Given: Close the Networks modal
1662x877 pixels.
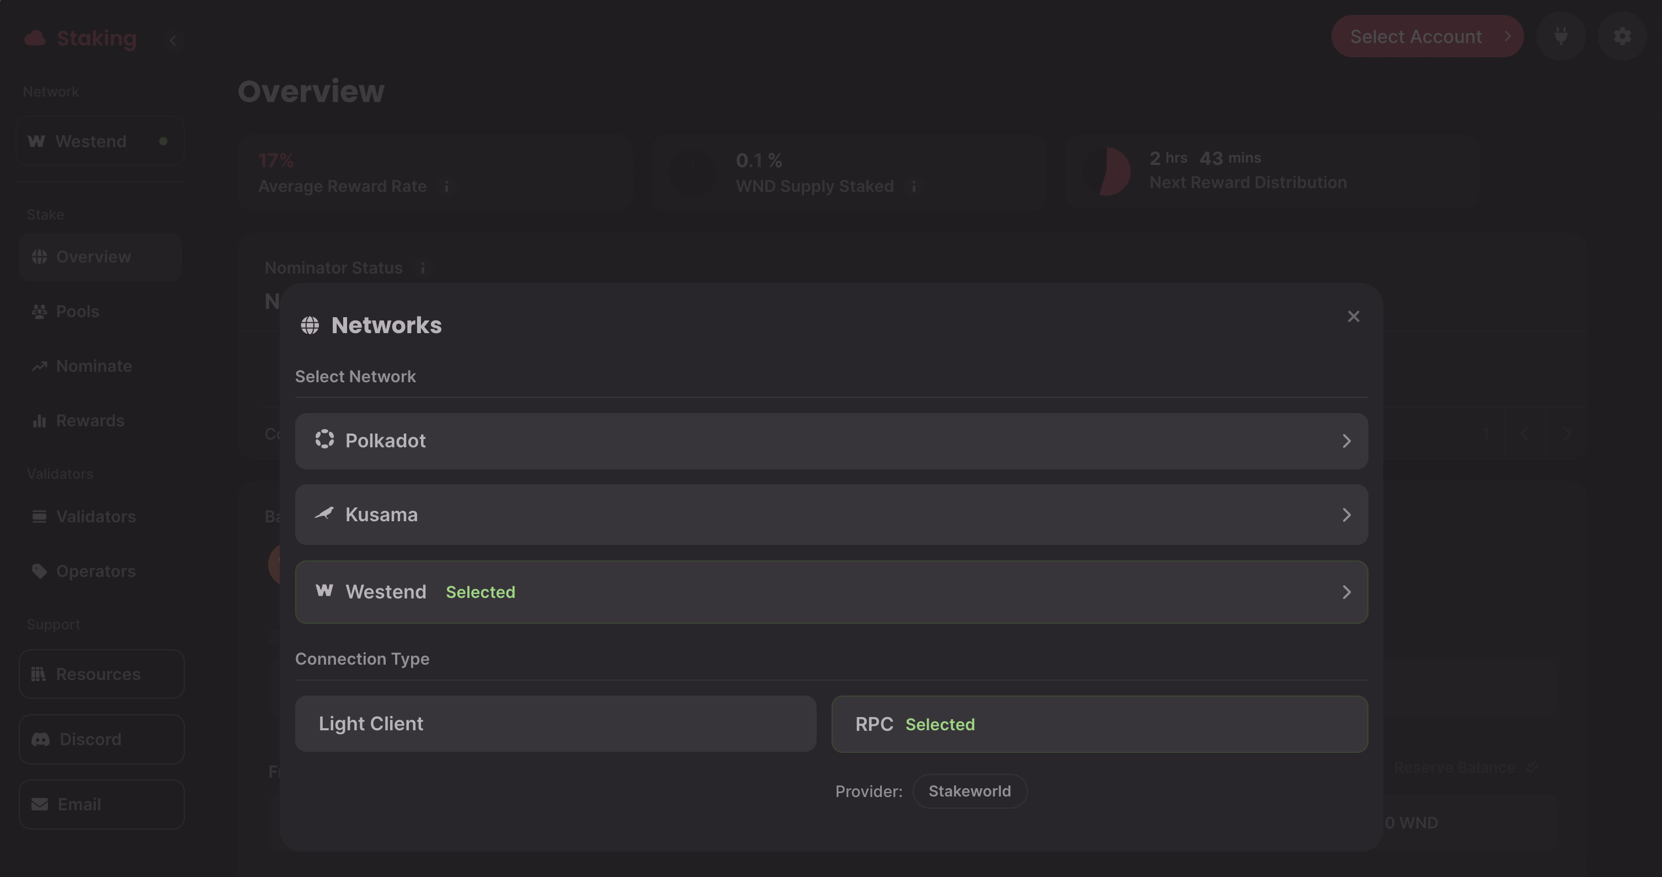Looking at the screenshot, I should (x=1353, y=317).
